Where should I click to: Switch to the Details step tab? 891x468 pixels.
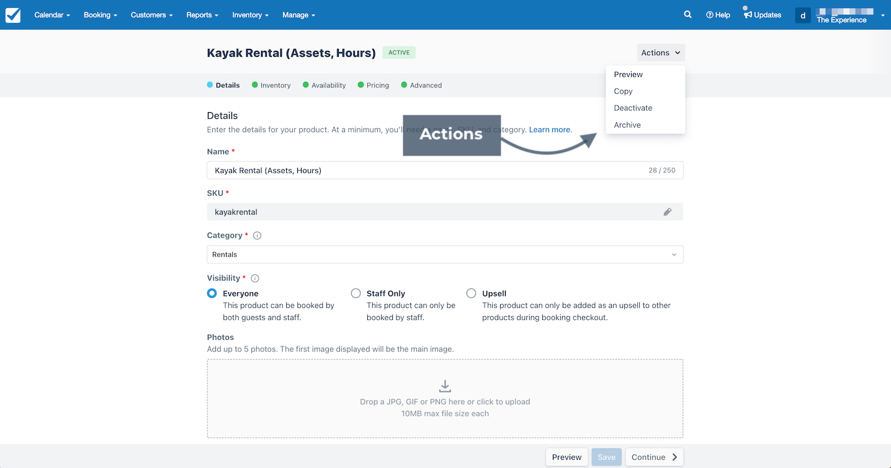click(223, 85)
